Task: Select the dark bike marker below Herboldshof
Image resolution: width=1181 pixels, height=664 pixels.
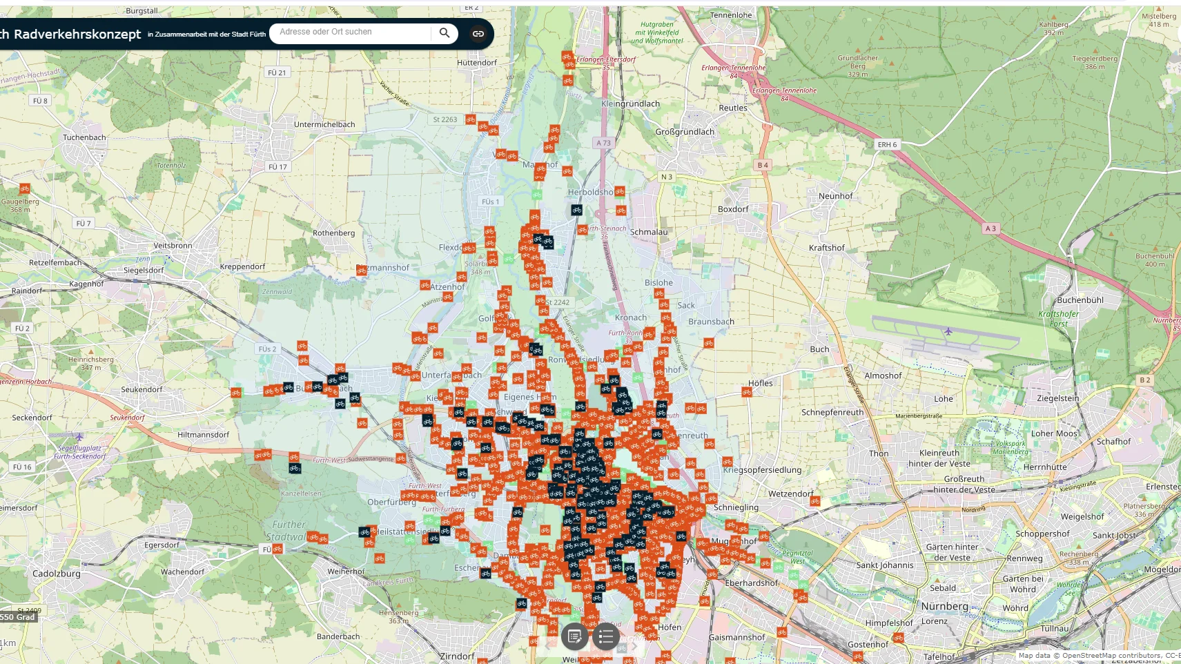Action: click(576, 210)
